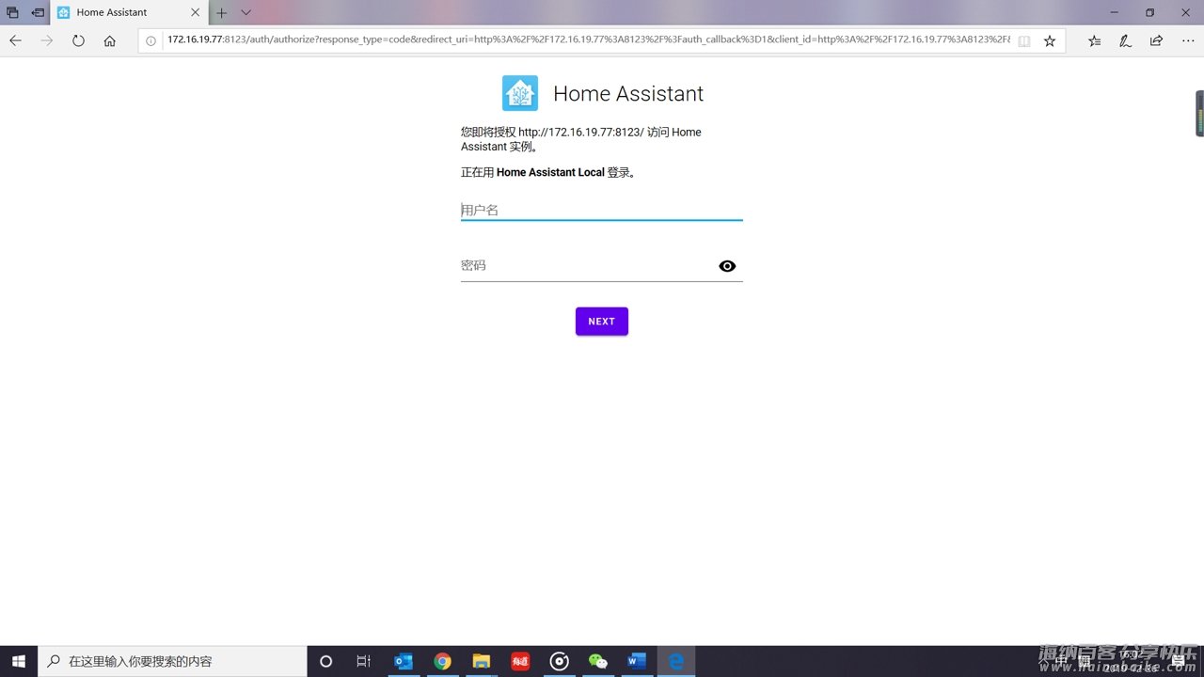Open a new tab
1204x677 pixels.
point(222,13)
